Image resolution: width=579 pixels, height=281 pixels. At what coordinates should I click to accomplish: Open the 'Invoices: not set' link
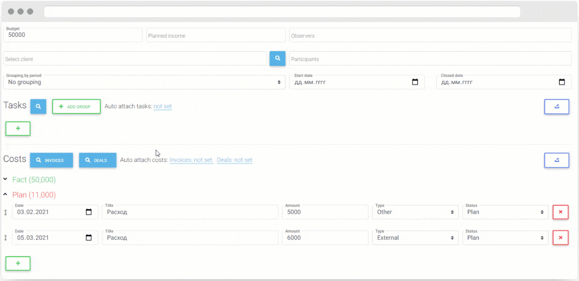(x=191, y=160)
